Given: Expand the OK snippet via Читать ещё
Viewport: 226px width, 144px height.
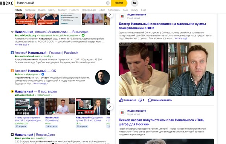Looking at the screenshot, I should [x=40, y=83].
